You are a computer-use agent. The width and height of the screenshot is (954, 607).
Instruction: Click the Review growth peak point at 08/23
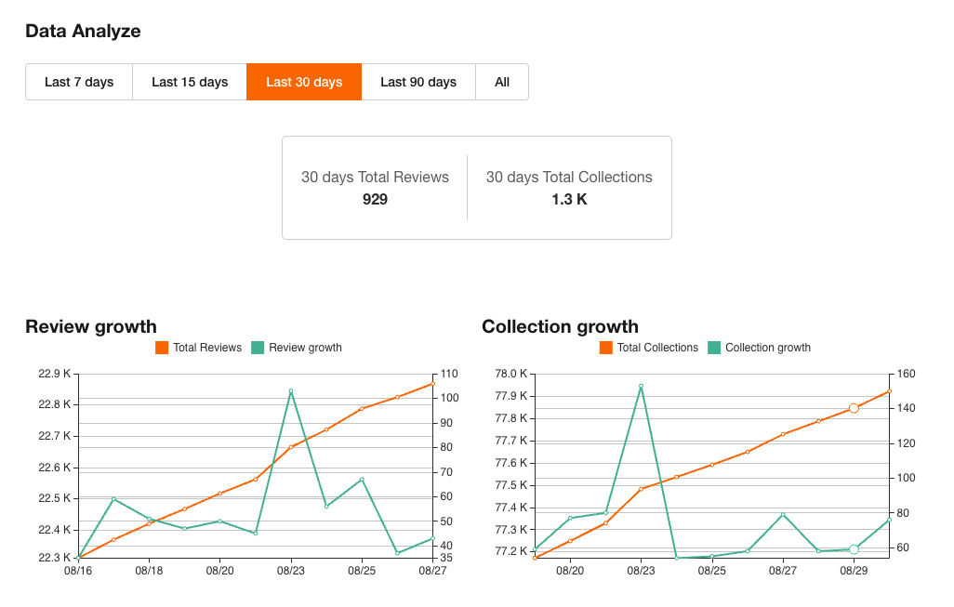coord(290,391)
